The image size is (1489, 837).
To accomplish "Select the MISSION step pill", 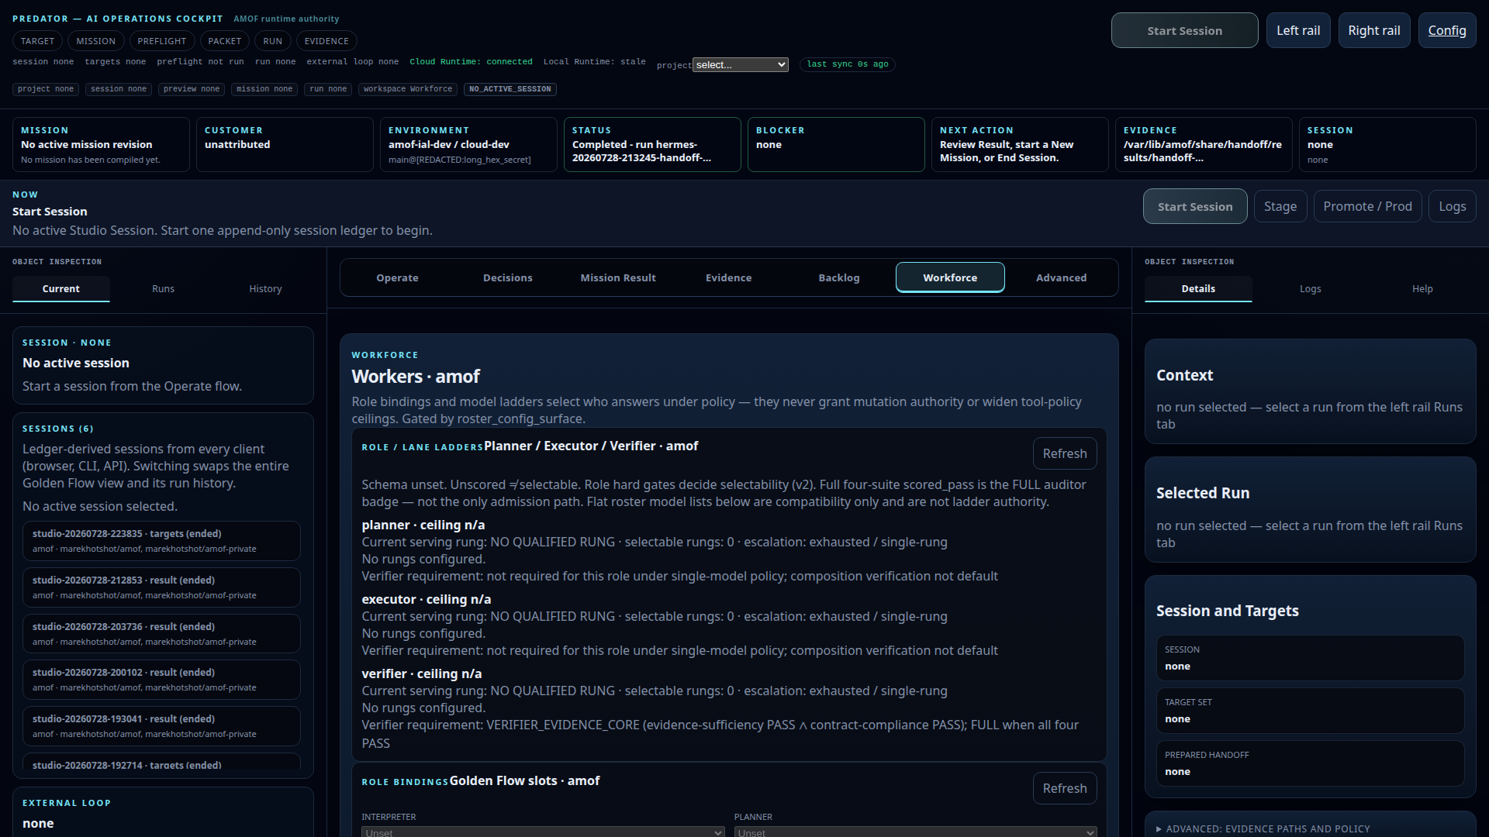I will (95, 41).
